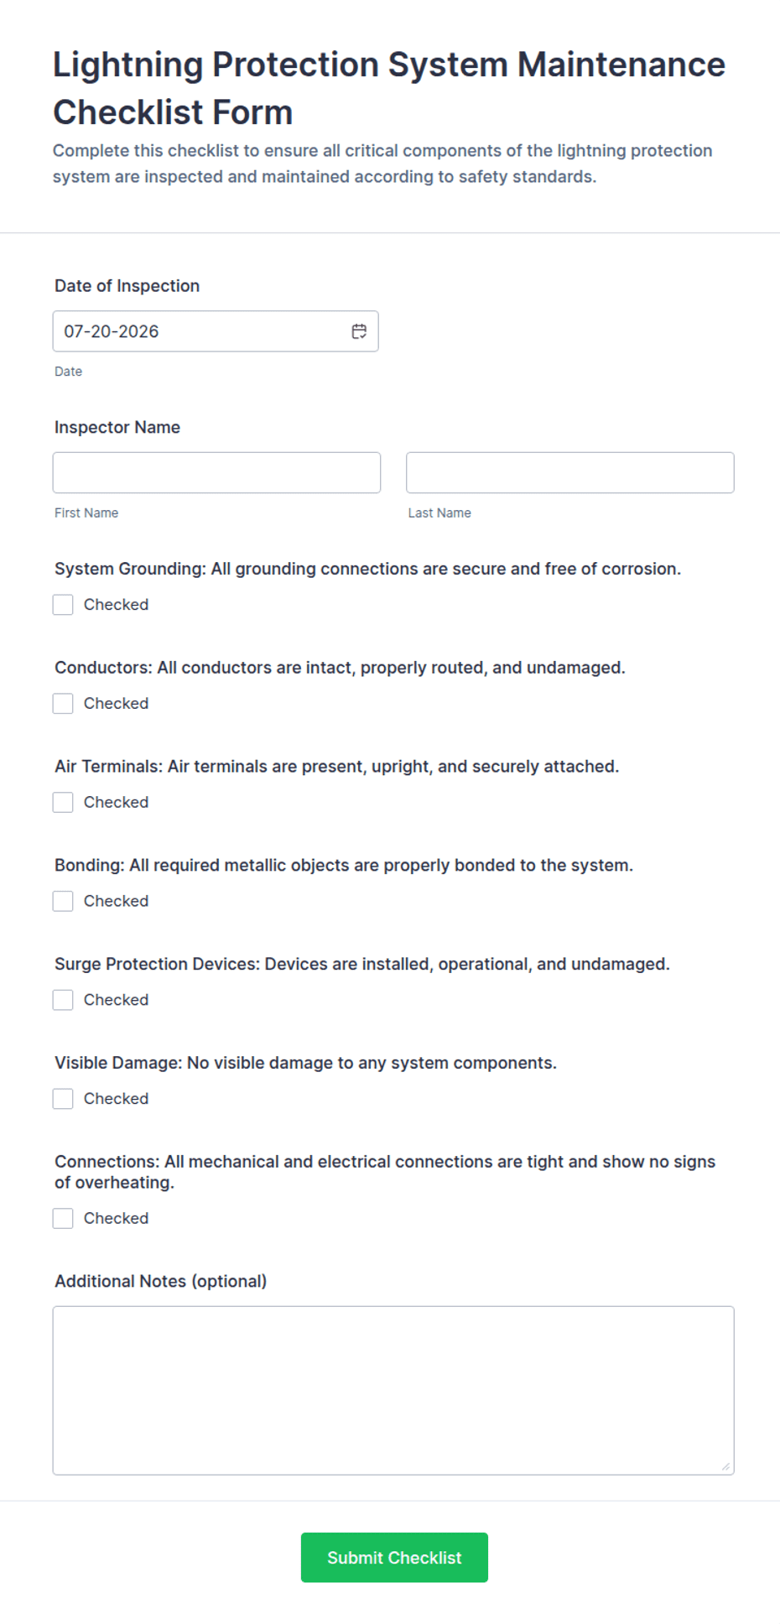This screenshot has width=780, height=1624.
Task: Click the Checked label under System Grounding
Action: (x=116, y=605)
